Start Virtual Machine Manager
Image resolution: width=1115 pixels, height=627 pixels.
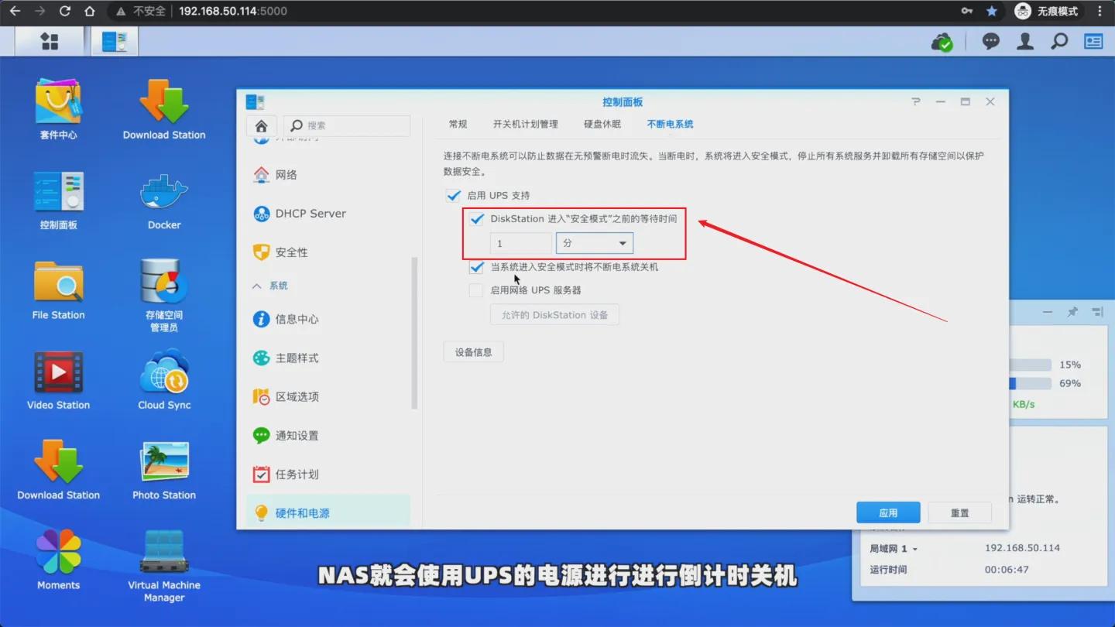point(163,553)
